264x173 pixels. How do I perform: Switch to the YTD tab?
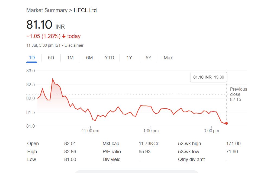[109, 58]
